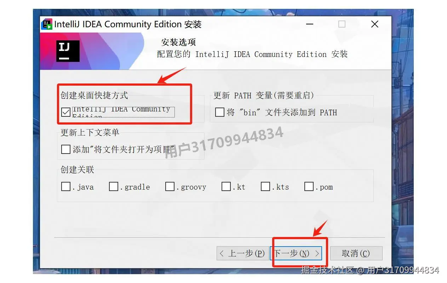Maximize the installer window
447x283 pixels.
(x=342, y=24)
